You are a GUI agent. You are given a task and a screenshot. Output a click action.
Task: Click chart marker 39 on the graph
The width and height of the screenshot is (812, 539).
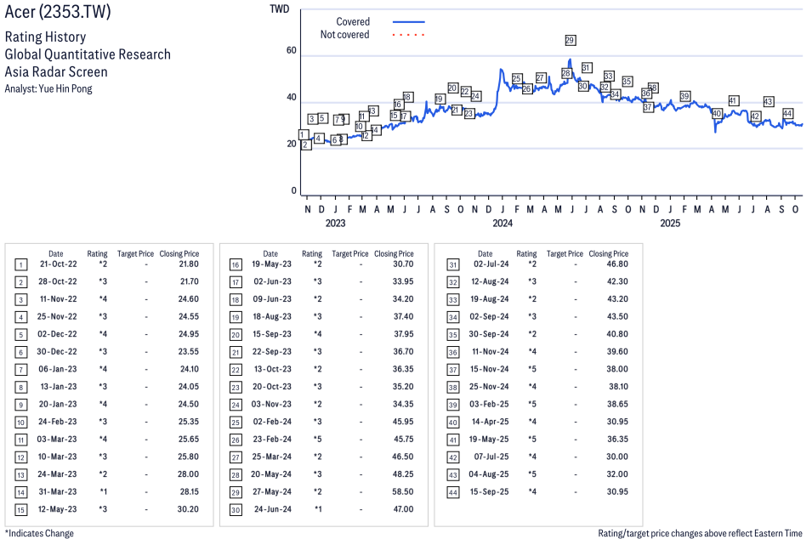684,96
